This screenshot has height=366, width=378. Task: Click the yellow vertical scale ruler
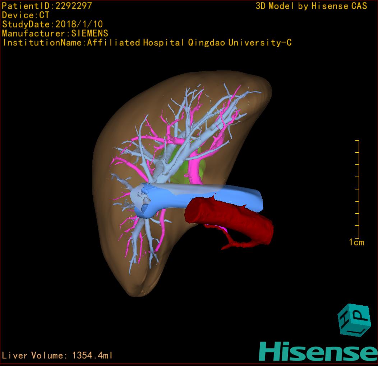358,189
